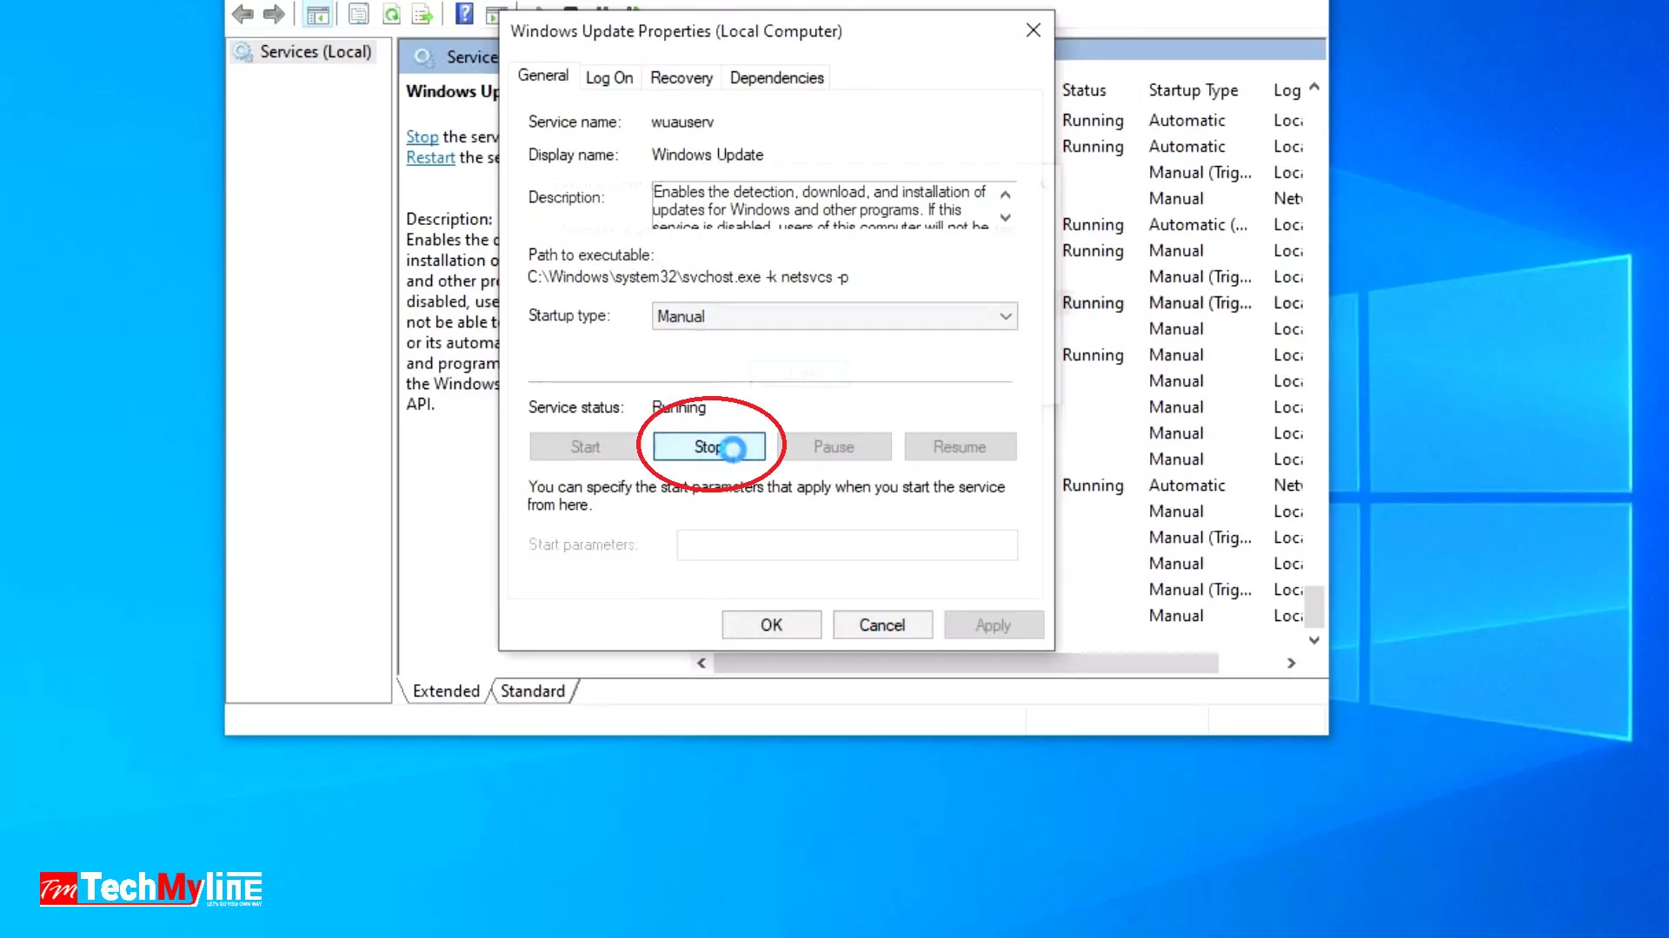Click the horizontal scrollbar track
1669x938 pixels.
pyautogui.click(x=1252, y=664)
